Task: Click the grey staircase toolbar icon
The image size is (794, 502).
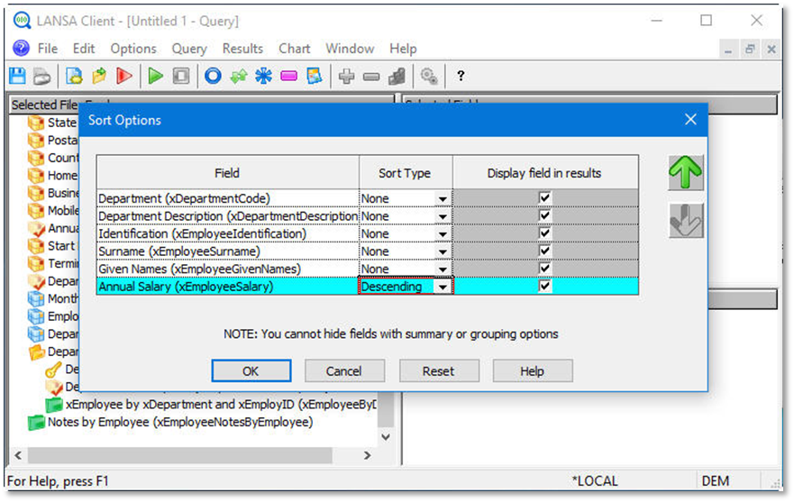Action: pyautogui.click(x=397, y=77)
